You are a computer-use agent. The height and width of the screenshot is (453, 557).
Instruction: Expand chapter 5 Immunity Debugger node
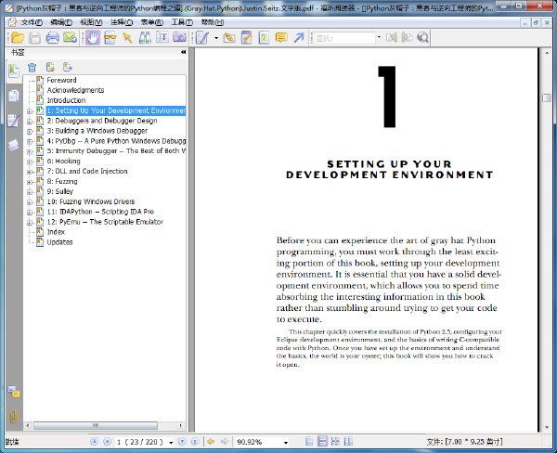click(x=30, y=151)
